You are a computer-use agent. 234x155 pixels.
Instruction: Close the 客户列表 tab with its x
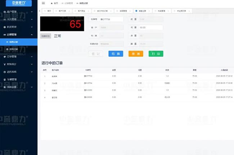coord(69,11)
